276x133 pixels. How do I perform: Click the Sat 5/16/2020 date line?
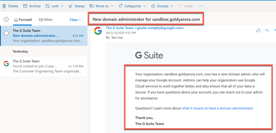point(121,33)
